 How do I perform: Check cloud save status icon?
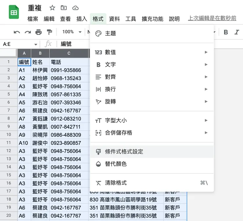[75, 8]
